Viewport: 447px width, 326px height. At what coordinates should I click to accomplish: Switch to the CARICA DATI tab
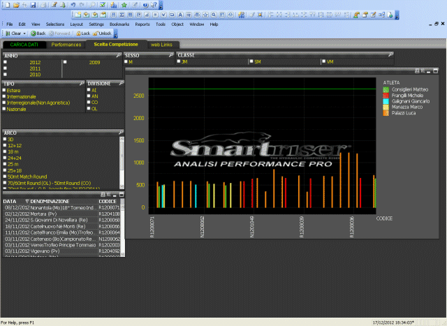[24, 45]
